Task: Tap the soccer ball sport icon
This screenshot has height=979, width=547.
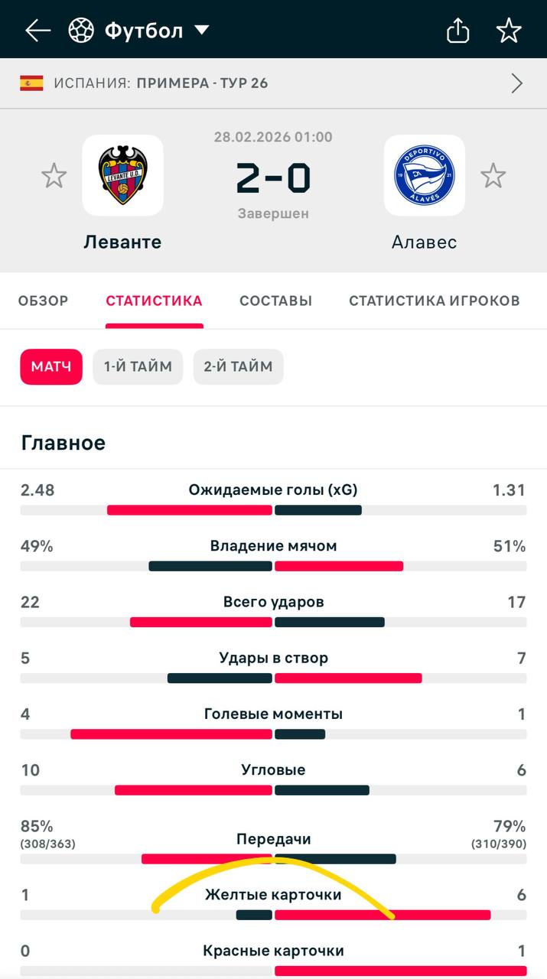Action: point(80,31)
